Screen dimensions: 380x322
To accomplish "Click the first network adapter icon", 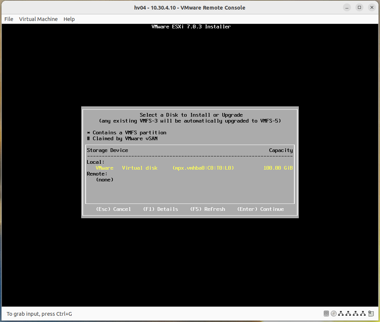I will 341,314.
